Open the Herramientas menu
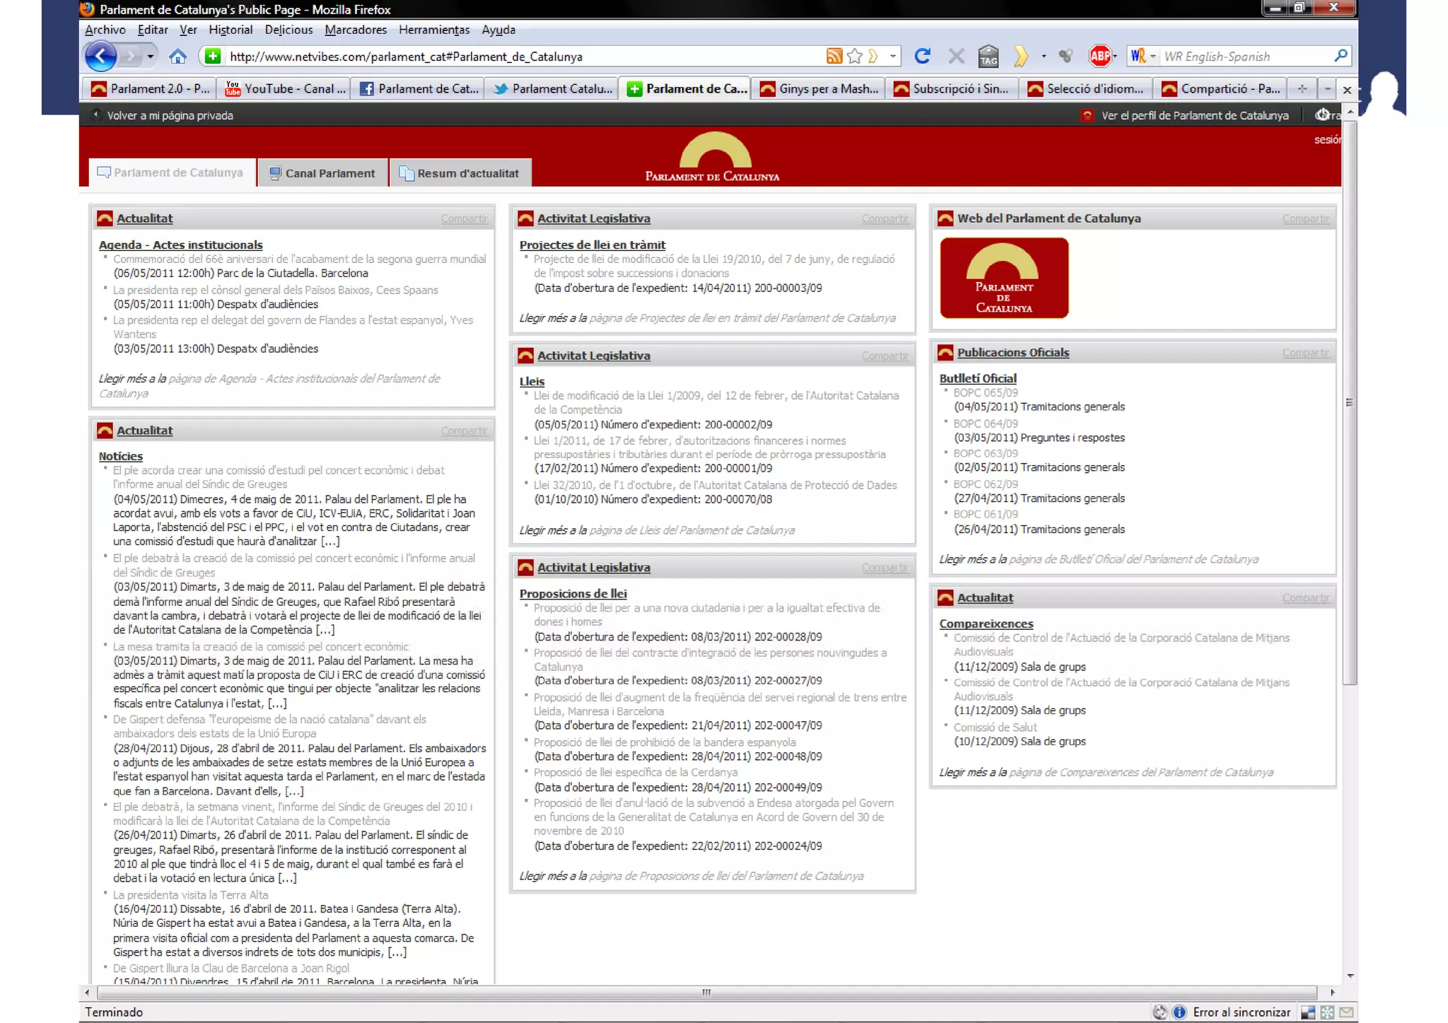Image resolution: width=1448 pixels, height=1023 pixels. 434,30
